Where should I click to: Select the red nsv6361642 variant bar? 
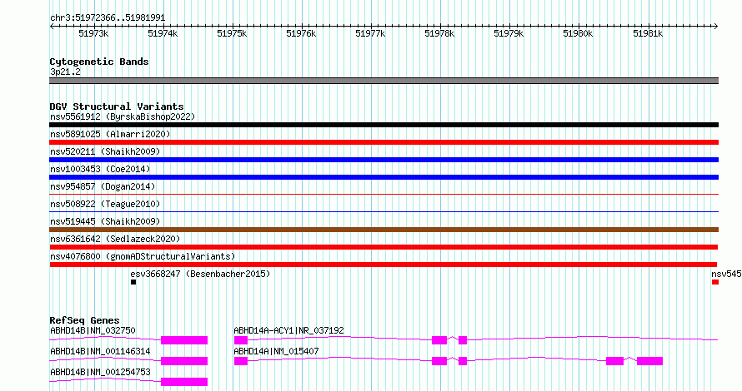(384, 247)
